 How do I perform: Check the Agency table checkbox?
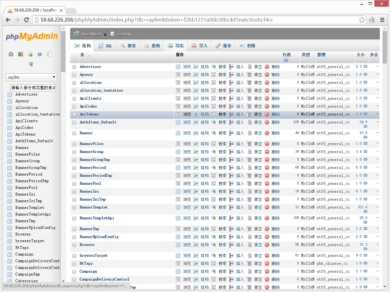tap(74, 75)
